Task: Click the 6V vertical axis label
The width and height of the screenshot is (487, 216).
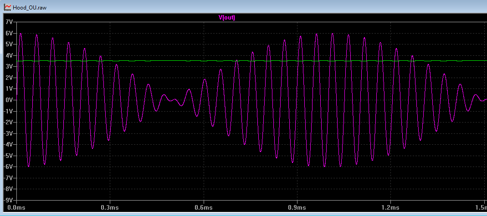Action: point(9,33)
